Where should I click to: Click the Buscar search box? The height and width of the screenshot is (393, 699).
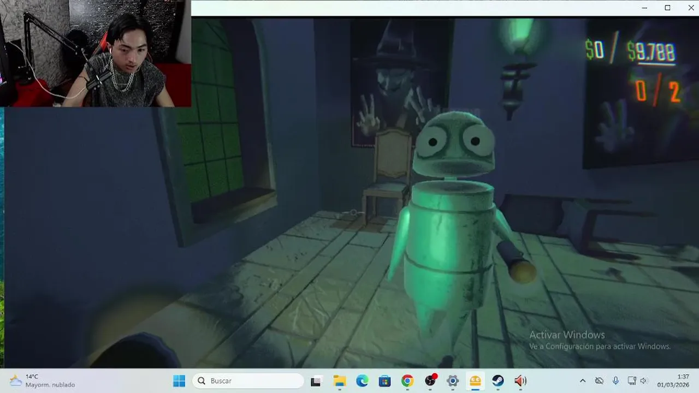[248, 381]
